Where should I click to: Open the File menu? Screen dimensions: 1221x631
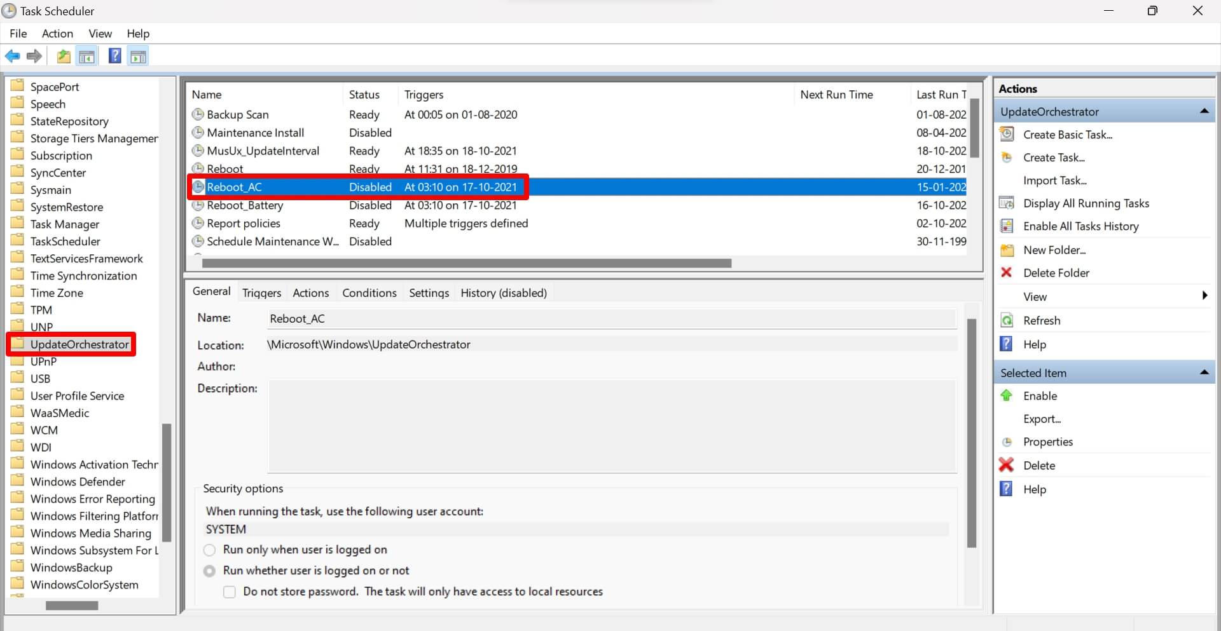coord(18,33)
